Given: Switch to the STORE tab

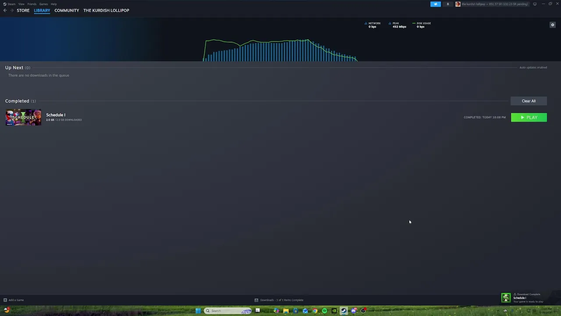Looking at the screenshot, I should pos(23,11).
